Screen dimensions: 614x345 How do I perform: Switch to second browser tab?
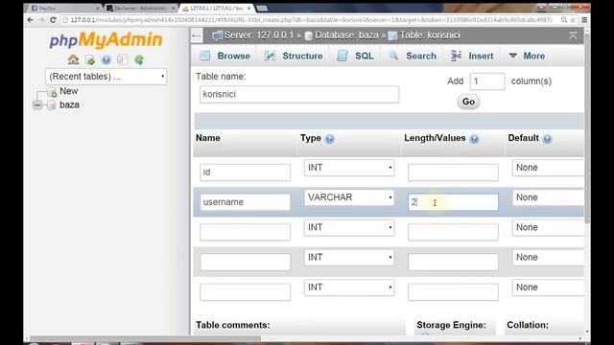click(x=141, y=8)
